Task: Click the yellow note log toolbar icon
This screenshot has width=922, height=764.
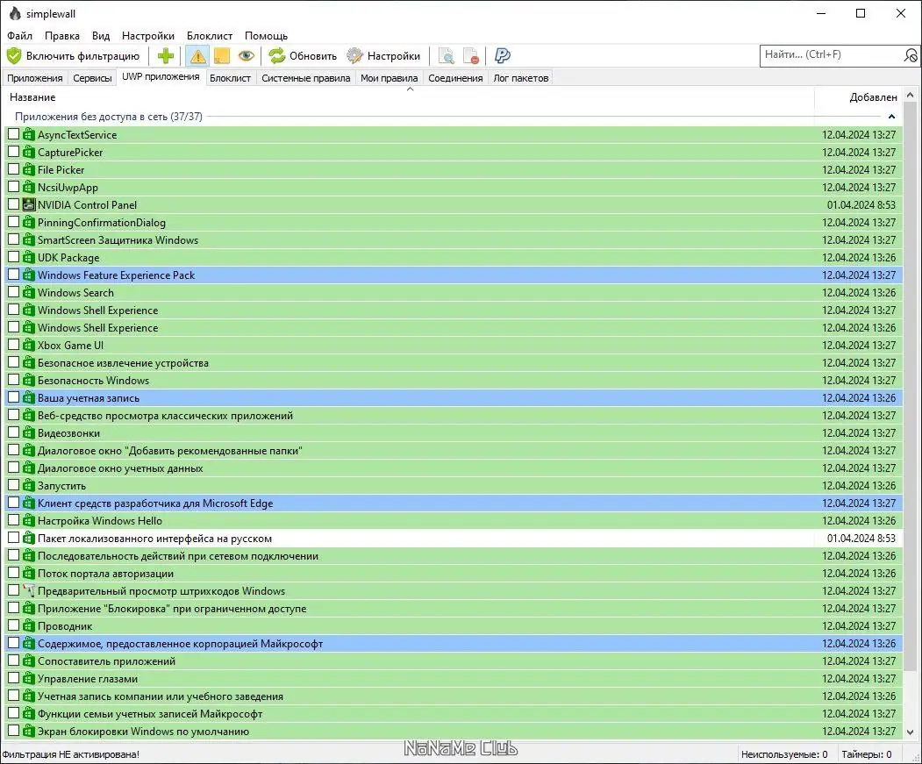Action: click(222, 56)
